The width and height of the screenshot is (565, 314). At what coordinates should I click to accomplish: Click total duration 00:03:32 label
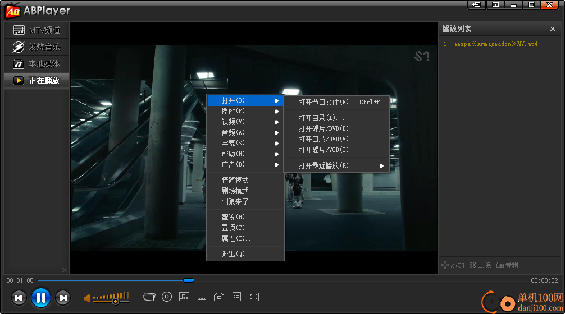click(544, 280)
